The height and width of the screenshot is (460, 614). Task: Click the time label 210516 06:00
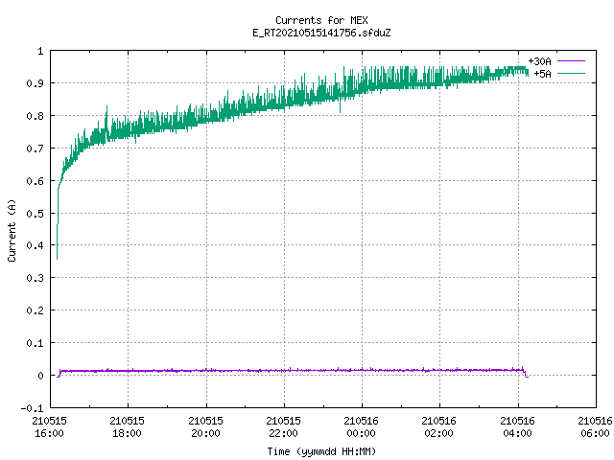pyautogui.click(x=595, y=426)
